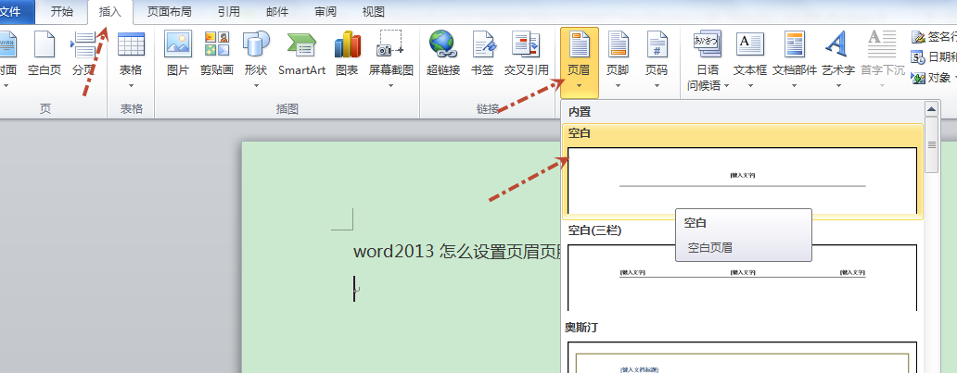Insert a bookmark (书签)

(482, 55)
